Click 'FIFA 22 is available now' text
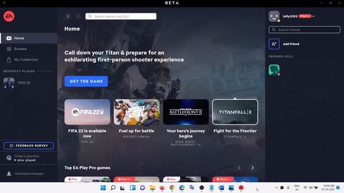The image size is (344, 193). 87,133
